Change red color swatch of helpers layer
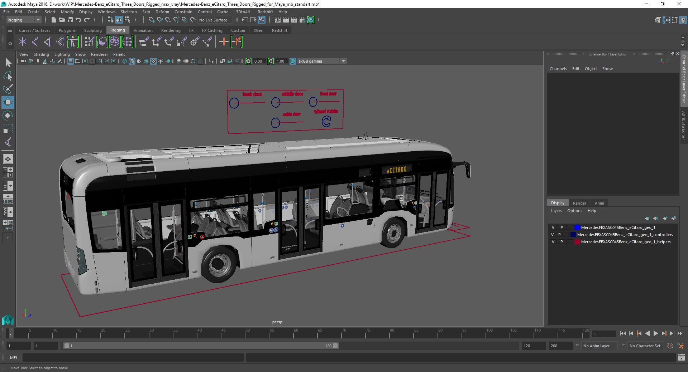Image resolution: width=688 pixels, height=372 pixels. pos(577,242)
